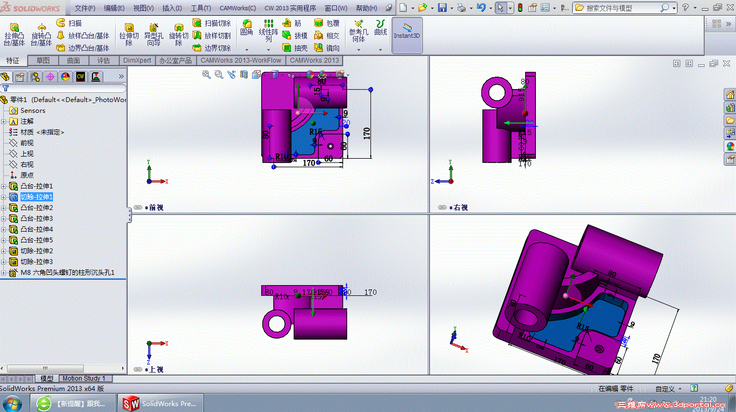The image size is (736, 412).
Task: Expand the M8 六角凹头螺钉 hole feature node
Action: point(4,273)
